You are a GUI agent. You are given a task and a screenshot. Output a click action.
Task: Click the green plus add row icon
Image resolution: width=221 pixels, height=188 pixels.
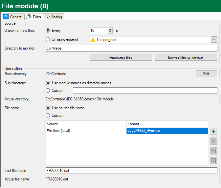coord(213,131)
